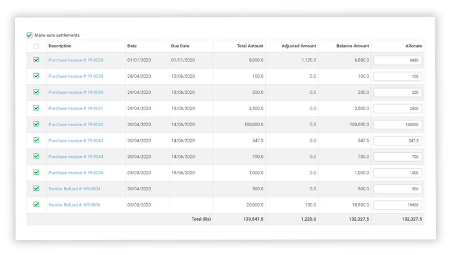Open Vendor Refund #: VR-0006 link
The width and height of the screenshot is (452, 255).
(x=74, y=205)
